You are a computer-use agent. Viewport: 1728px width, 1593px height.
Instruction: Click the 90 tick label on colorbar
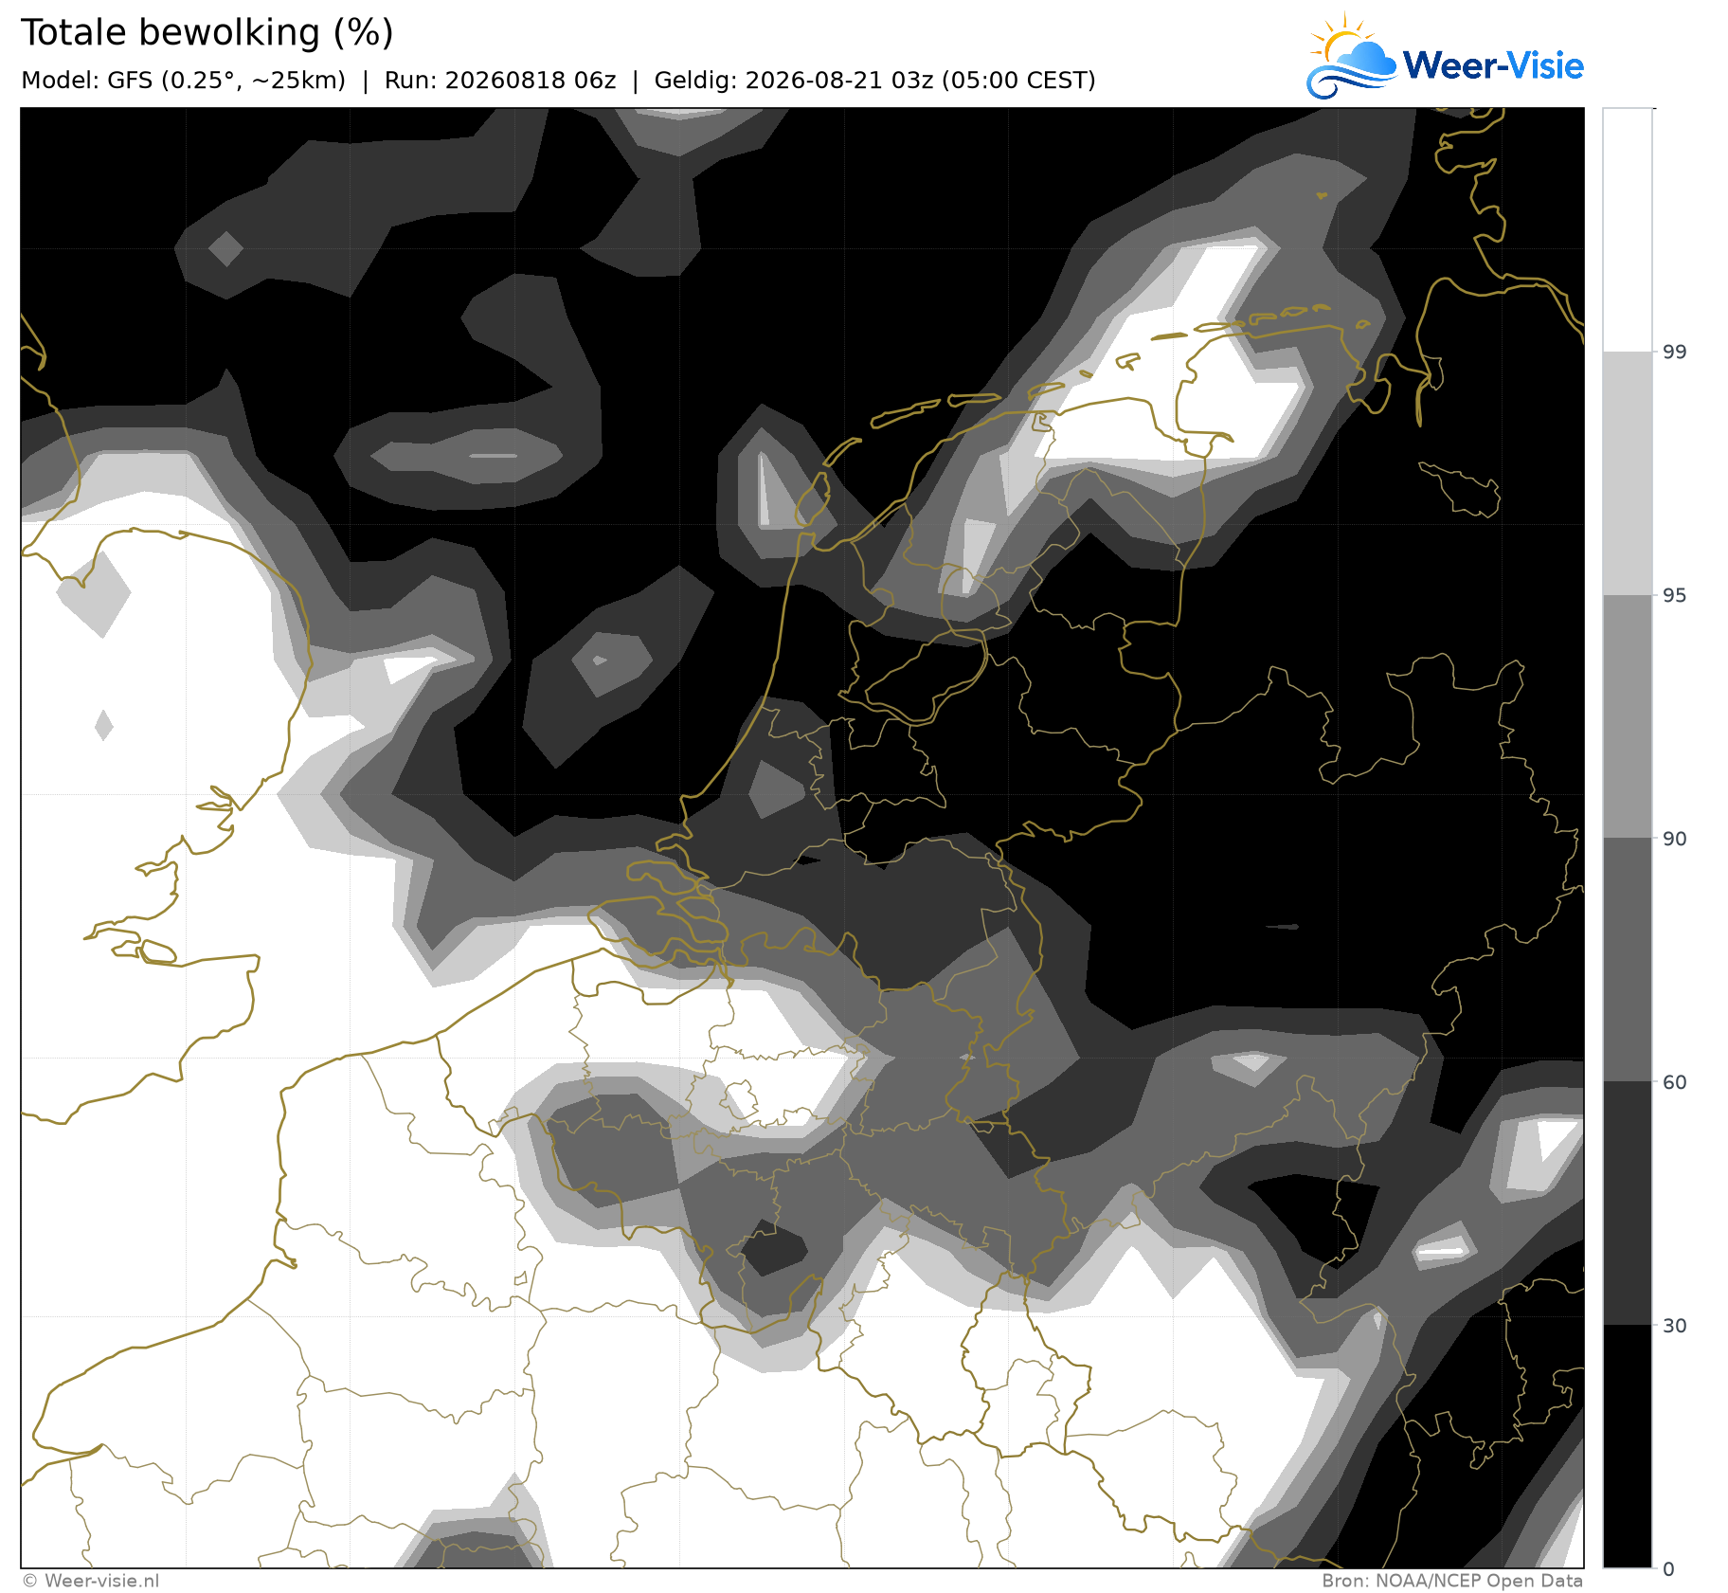click(1675, 839)
